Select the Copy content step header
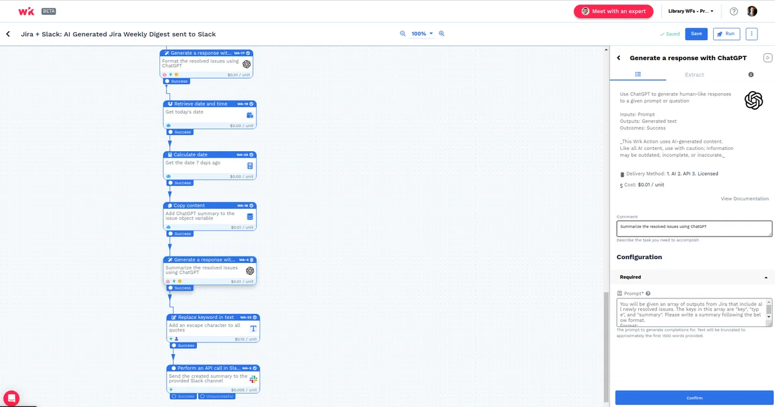 tap(210, 205)
